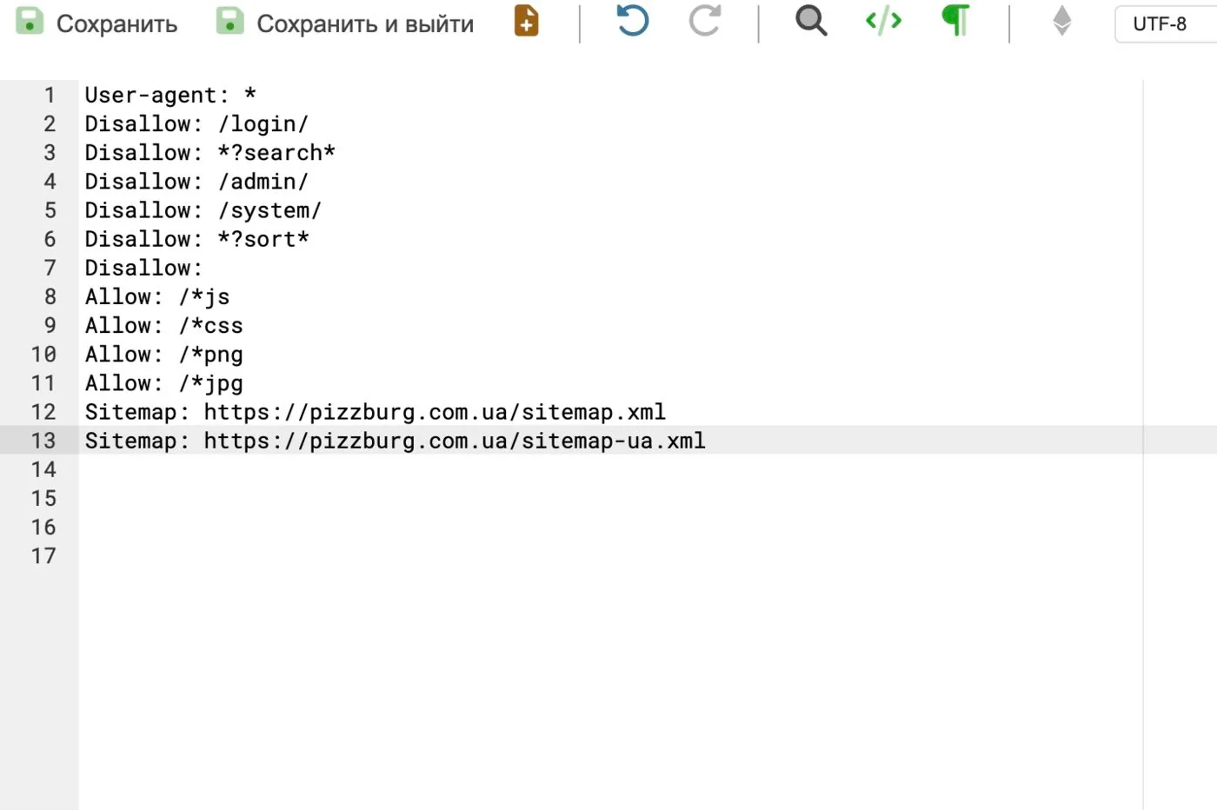Click the empty "Disallow:" line 7
This screenshot has width=1217, height=810.
[x=143, y=267]
